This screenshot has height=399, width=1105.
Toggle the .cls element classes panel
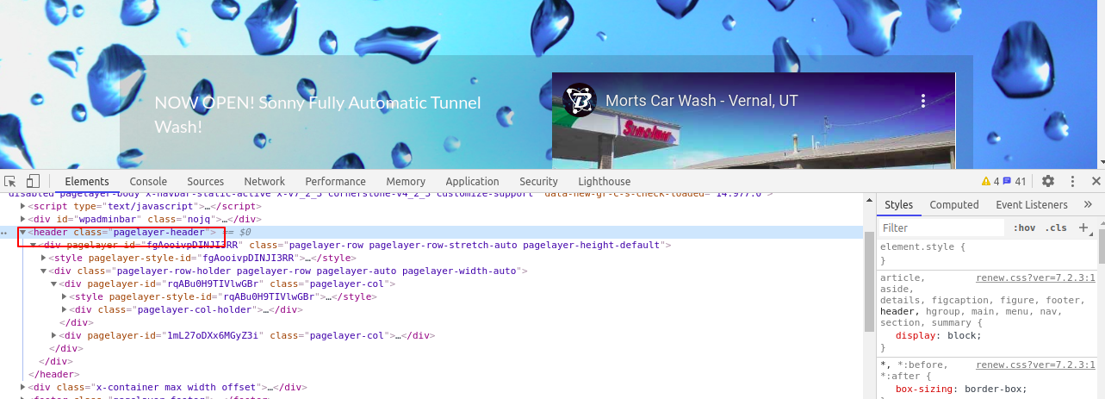point(1056,228)
